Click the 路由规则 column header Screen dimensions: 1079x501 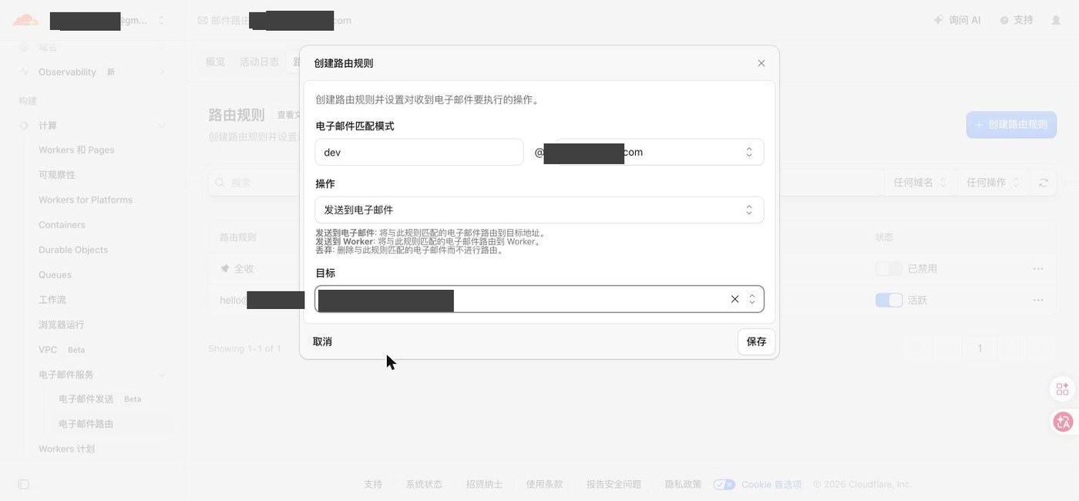click(x=238, y=237)
